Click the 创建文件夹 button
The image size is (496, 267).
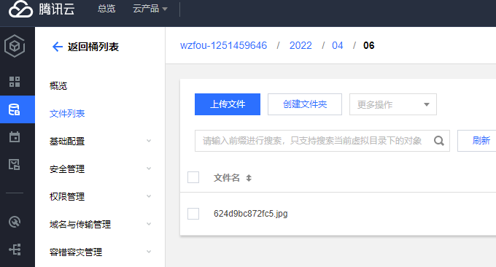(305, 104)
